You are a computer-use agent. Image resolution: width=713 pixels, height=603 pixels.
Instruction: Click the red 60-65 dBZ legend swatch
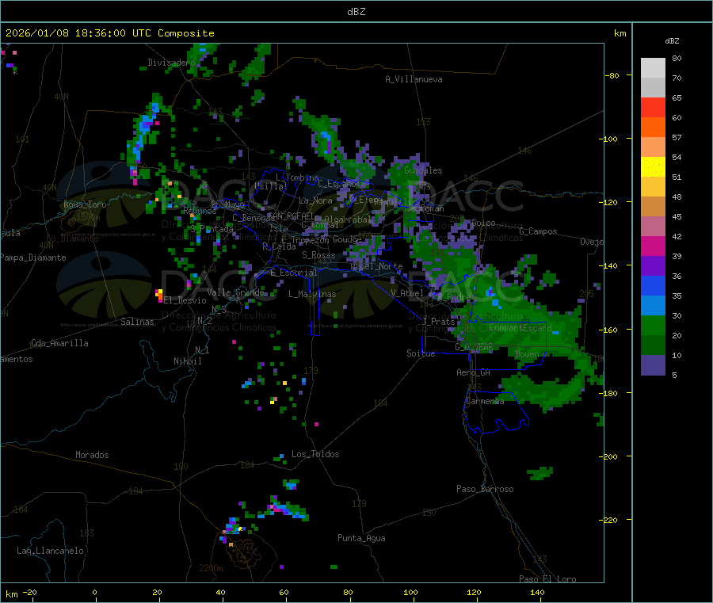[653, 107]
